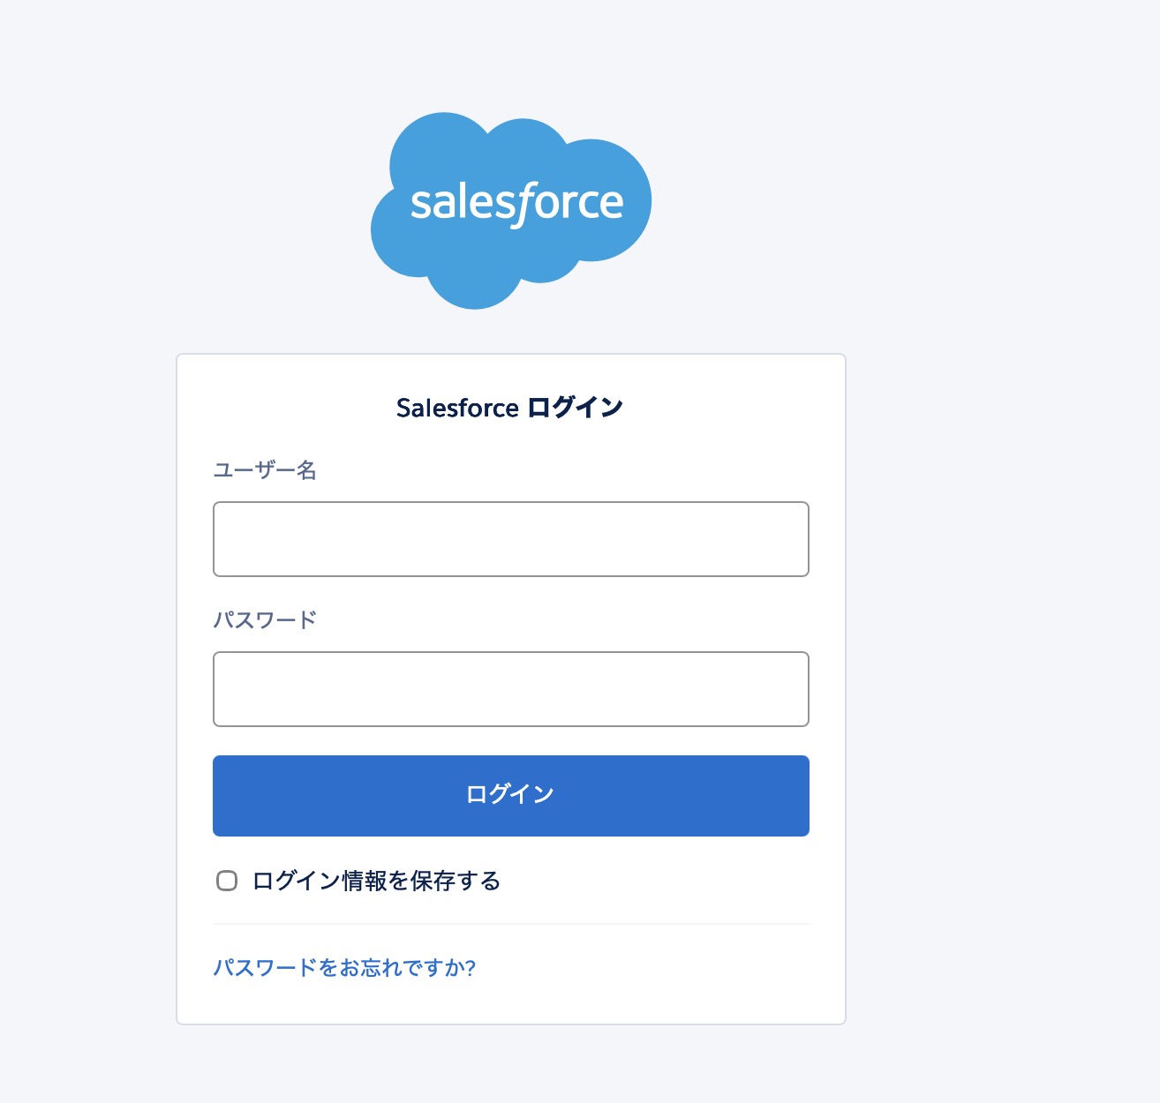Viewport: 1160px width, 1103px height.
Task: Click the Salesforce cloud logo
Action: (x=511, y=211)
